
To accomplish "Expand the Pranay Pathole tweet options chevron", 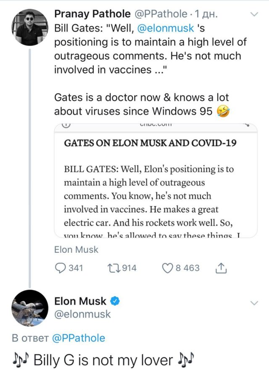I will coord(254,15).
